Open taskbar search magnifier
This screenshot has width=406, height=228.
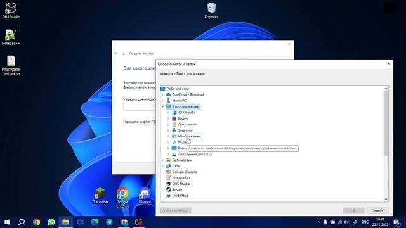[x=22, y=222]
